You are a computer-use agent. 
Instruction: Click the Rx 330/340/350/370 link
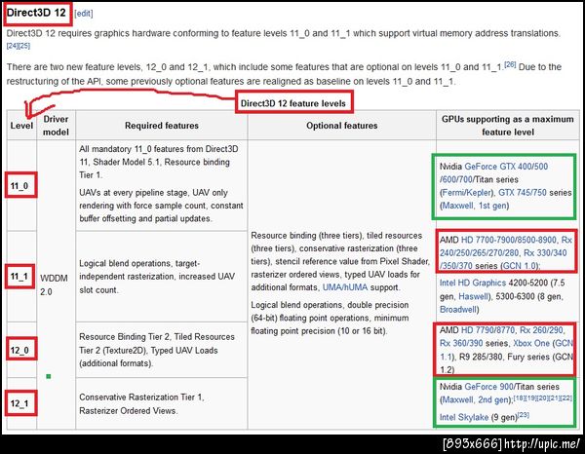tap(503, 259)
